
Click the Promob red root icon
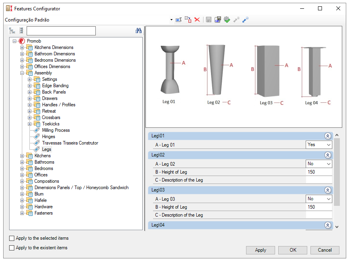click(22, 41)
